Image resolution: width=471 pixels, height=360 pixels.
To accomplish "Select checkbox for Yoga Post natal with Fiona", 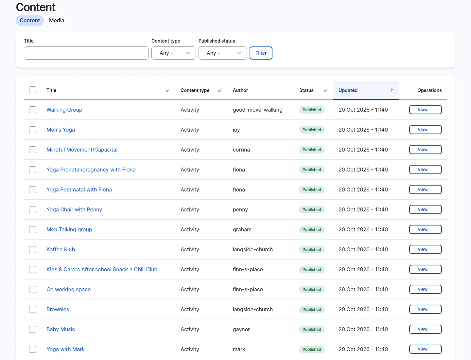I will tap(32, 190).
